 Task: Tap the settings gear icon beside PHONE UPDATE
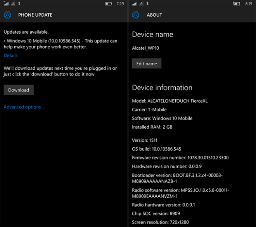coord(7,15)
